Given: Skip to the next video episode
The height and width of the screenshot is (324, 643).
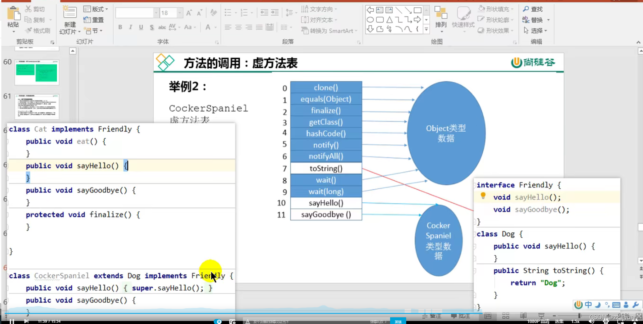Looking at the screenshot, I should 26,321.
